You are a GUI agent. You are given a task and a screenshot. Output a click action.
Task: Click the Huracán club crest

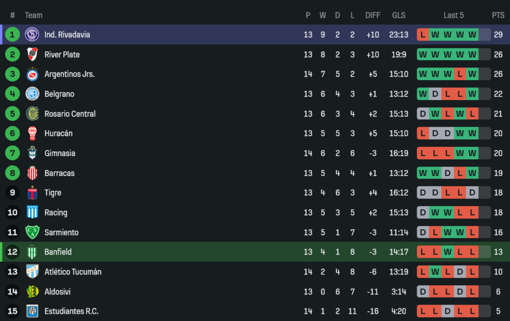point(32,134)
